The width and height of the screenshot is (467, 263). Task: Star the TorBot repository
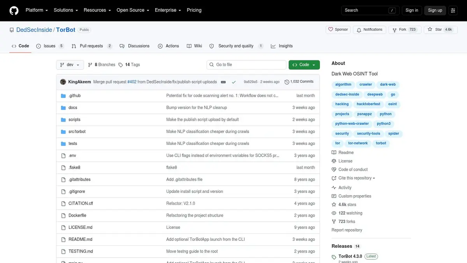click(440, 30)
